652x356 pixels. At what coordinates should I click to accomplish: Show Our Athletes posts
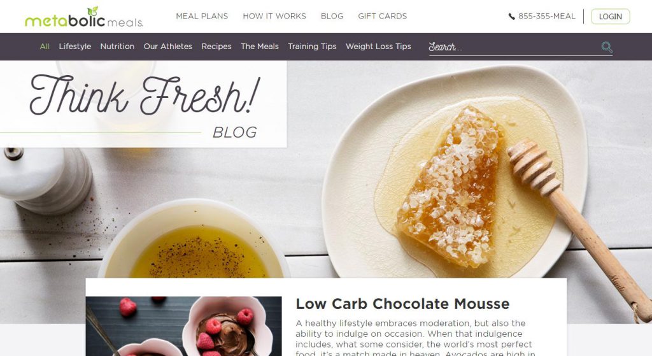tap(167, 46)
